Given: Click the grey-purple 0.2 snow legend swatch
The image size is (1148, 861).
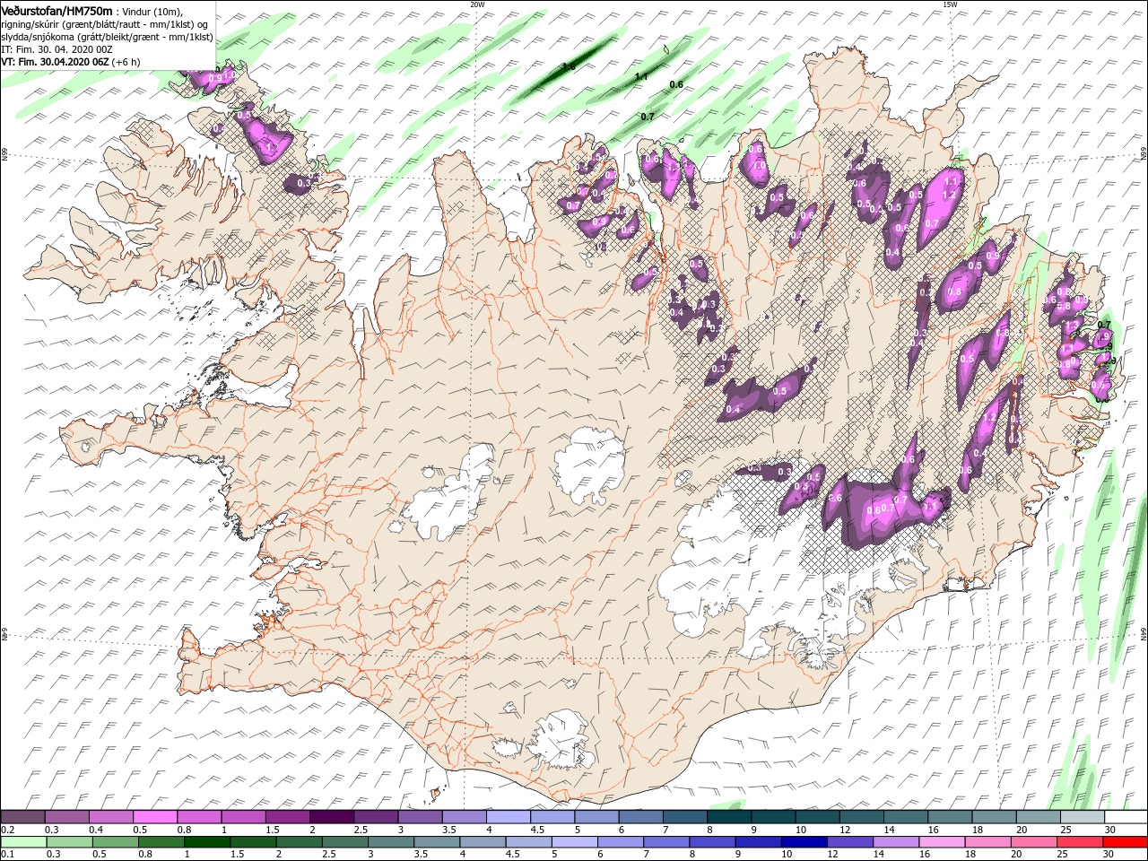Looking at the screenshot, I should (22, 817).
